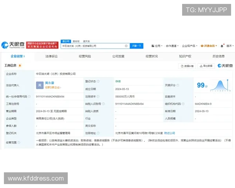The height and width of the screenshot is (188, 235).
Task: Click company type 有限责任公司(法人独资)
Action: 50,119
